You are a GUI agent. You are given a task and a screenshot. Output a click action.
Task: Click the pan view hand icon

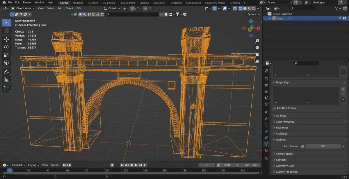coord(257,48)
